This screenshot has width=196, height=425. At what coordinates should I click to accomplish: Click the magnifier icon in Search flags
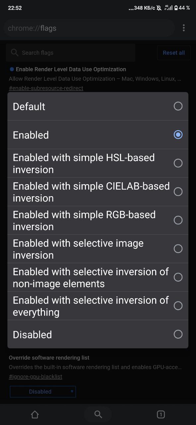coord(15,52)
